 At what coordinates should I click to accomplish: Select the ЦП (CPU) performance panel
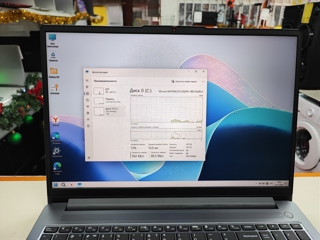102,91
